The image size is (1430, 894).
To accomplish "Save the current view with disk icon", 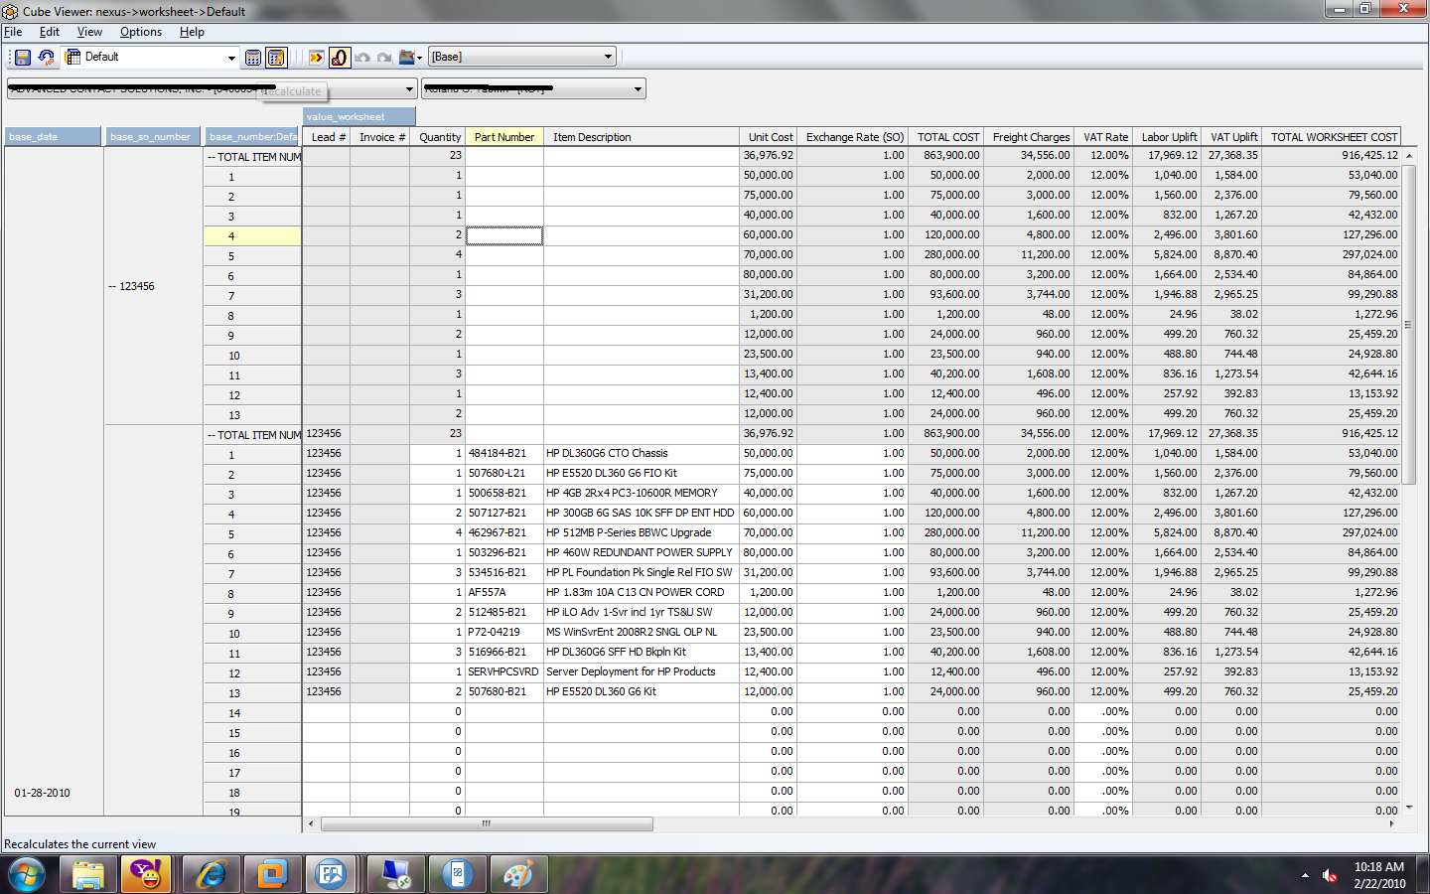I will click(x=22, y=58).
